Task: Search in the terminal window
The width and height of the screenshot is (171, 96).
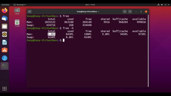Action: [125, 11]
